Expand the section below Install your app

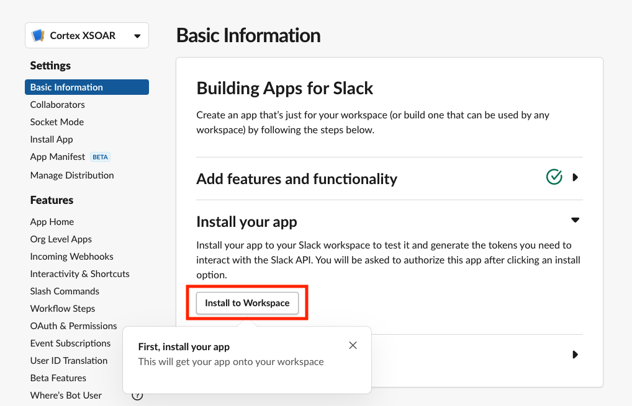[x=575, y=355]
